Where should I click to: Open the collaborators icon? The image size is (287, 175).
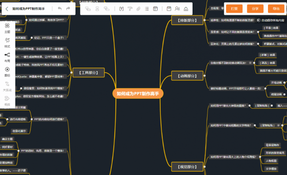[177, 8]
